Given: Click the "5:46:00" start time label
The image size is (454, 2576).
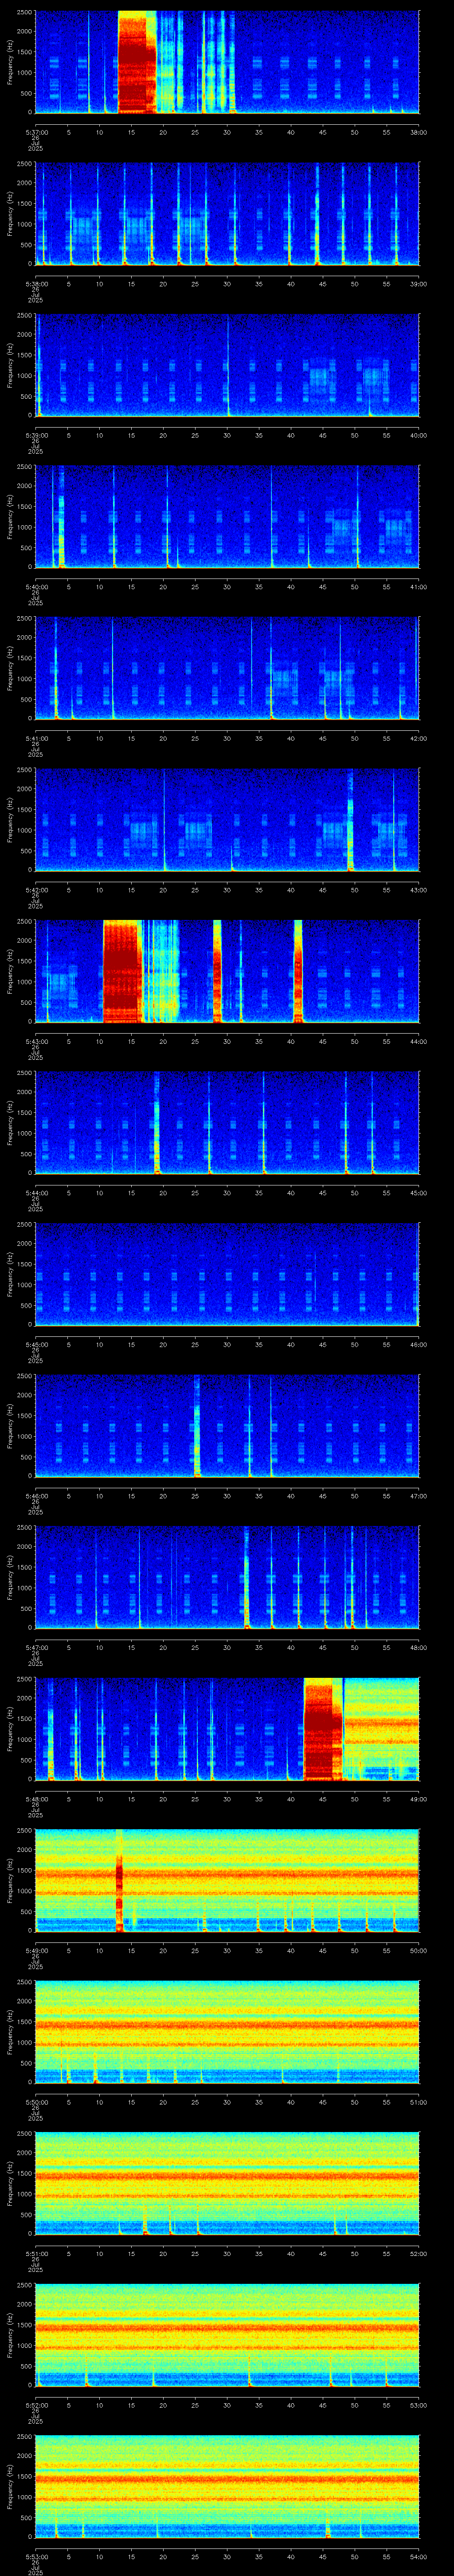Looking at the screenshot, I should 36,1496.
